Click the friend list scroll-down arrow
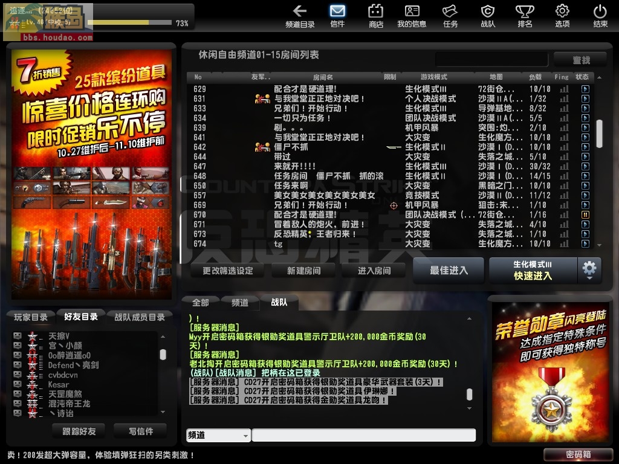 [x=163, y=411]
